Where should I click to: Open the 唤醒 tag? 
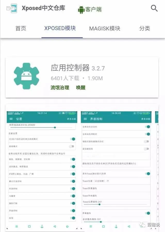coord(81,87)
